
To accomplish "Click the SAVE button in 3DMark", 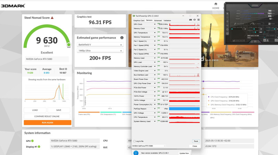I will tap(59, 110).
